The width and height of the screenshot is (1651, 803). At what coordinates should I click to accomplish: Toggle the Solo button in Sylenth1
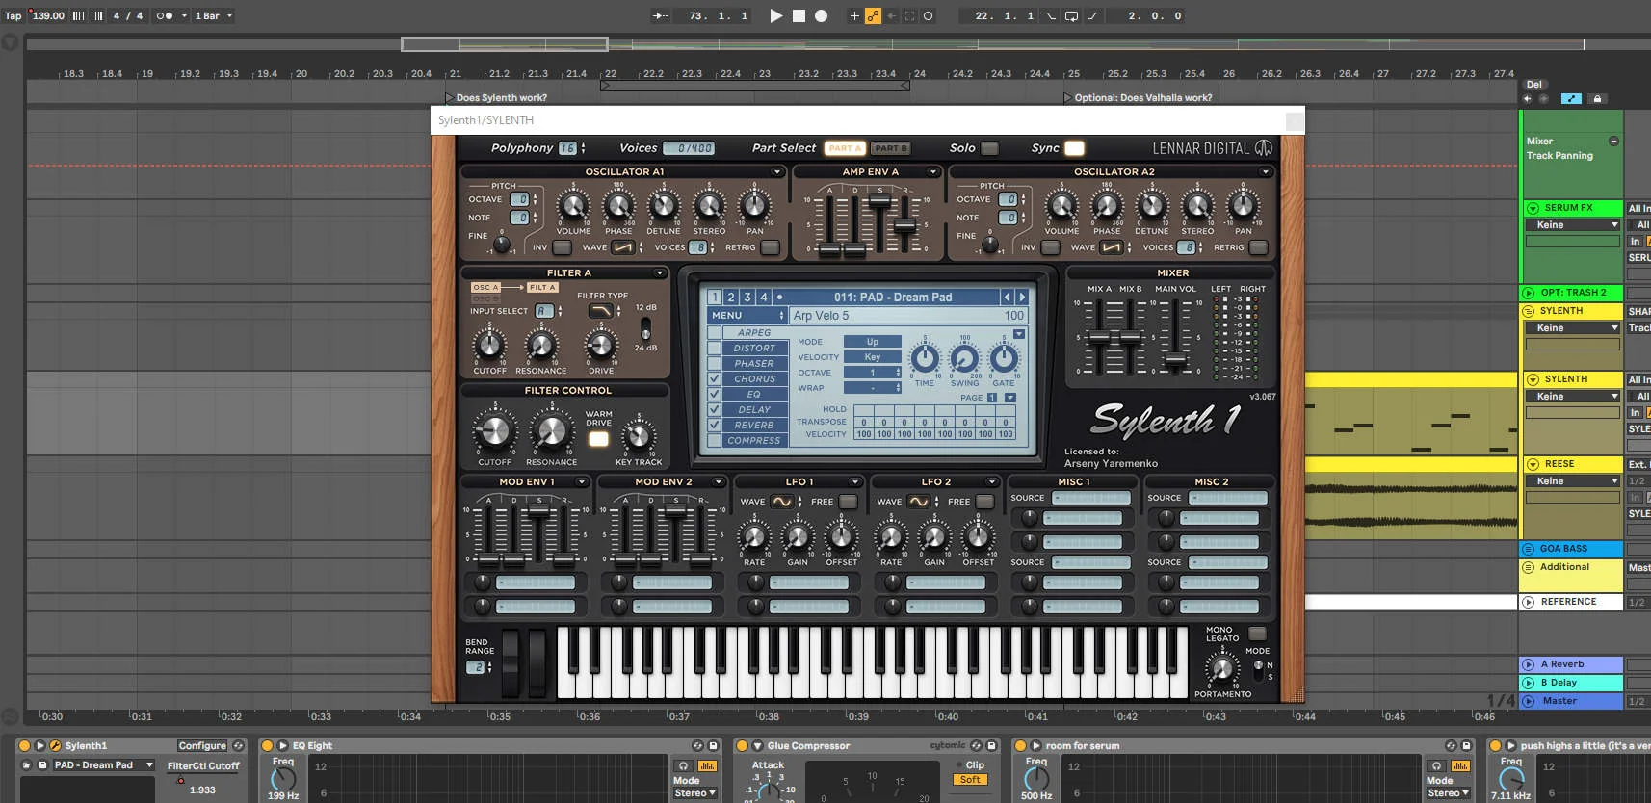tap(989, 148)
